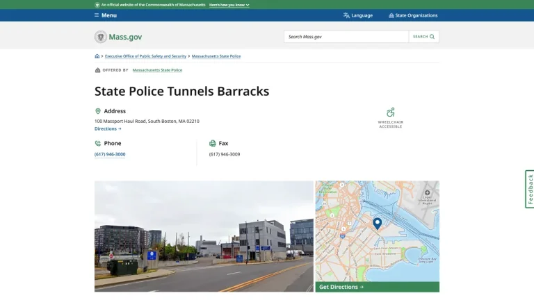Click the Fax printer icon
Viewport: 534px width, 300px height.
[x=213, y=144]
